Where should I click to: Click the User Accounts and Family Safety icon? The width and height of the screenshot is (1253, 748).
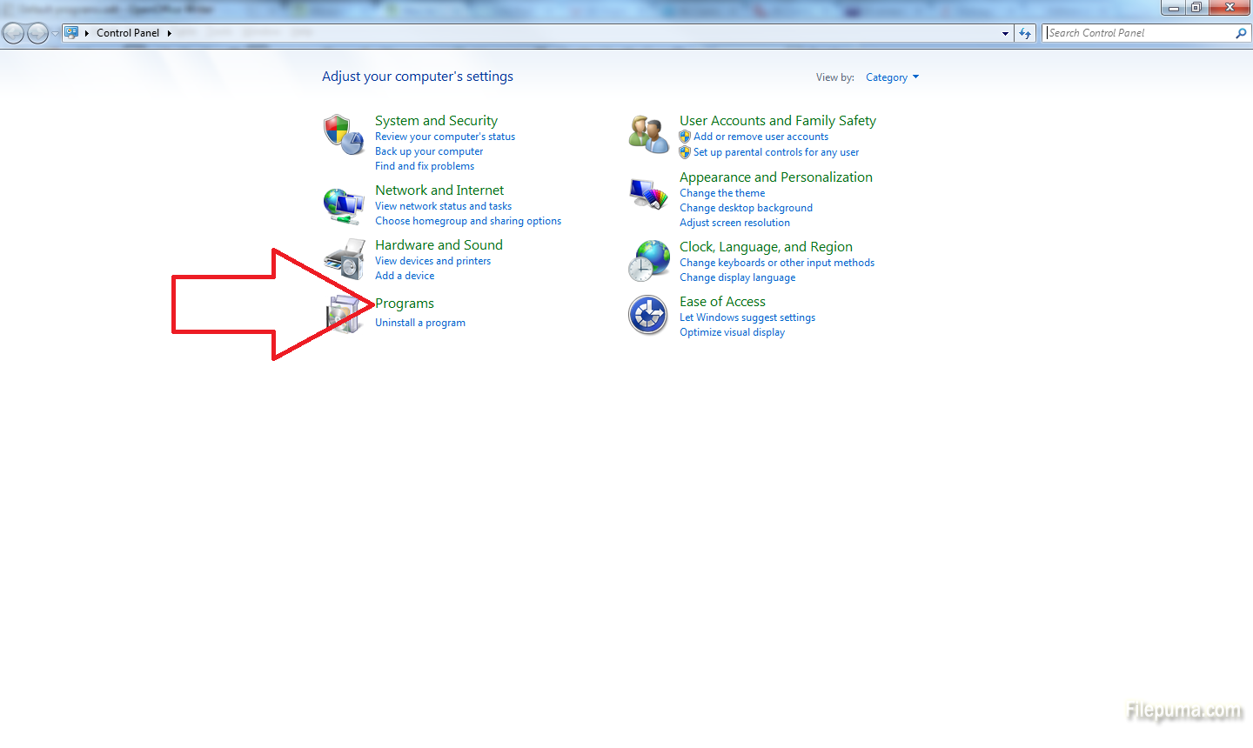[648, 133]
